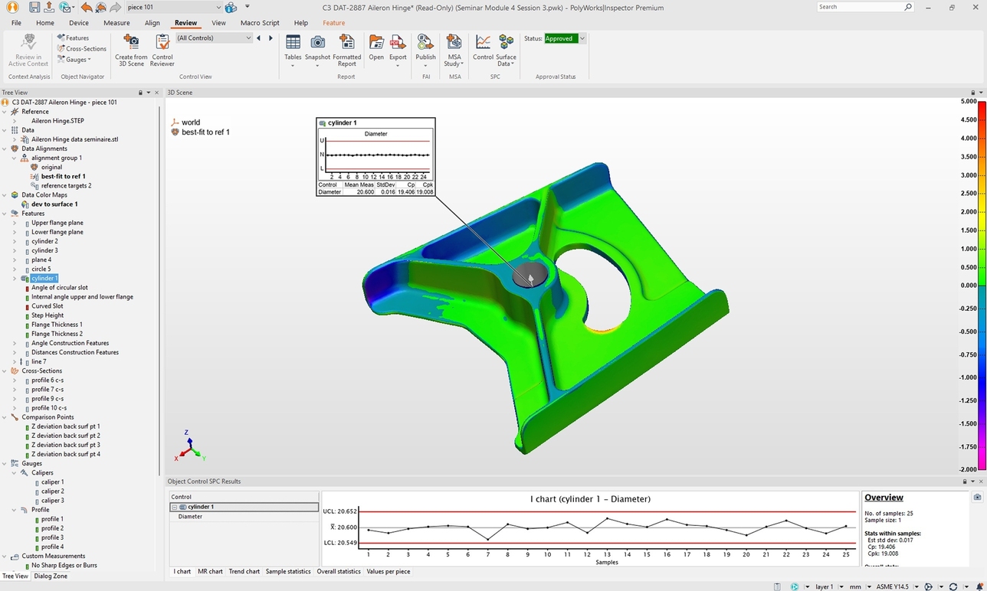This screenshot has height=591, width=987.
Task: Open the All Controls selector
Action: (x=213, y=37)
